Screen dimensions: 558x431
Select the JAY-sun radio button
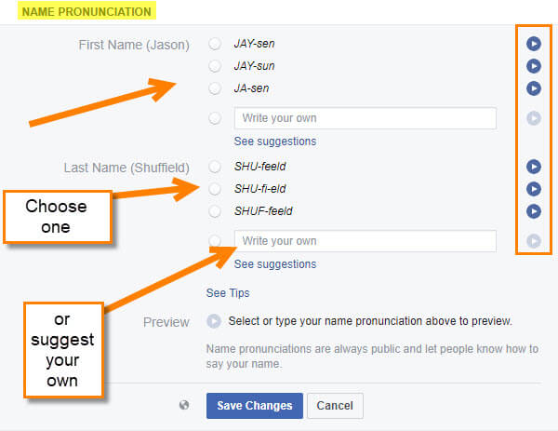tap(215, 66)
